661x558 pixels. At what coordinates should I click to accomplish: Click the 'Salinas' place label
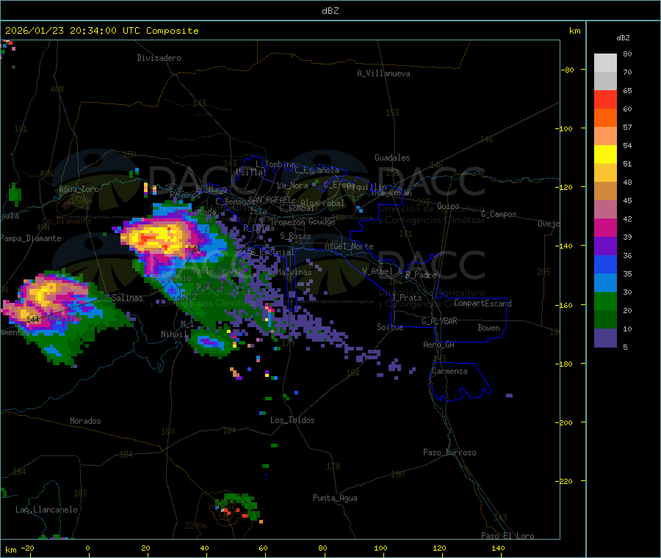[127, 298]
